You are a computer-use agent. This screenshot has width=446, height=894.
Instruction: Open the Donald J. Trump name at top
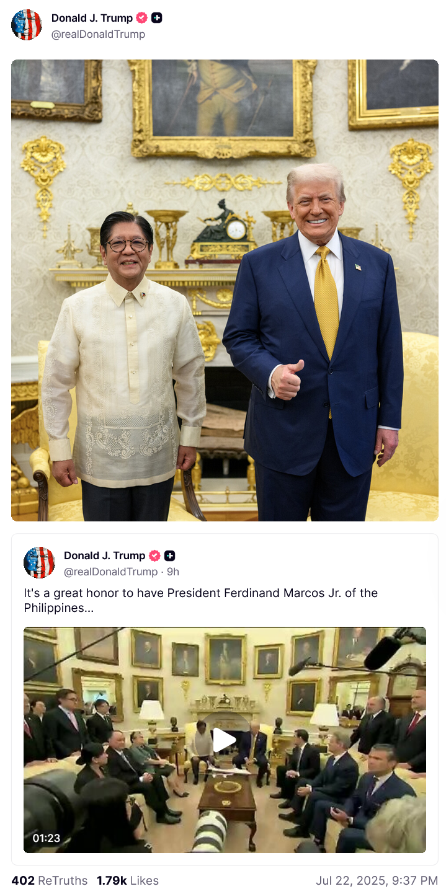pos(92,18)
